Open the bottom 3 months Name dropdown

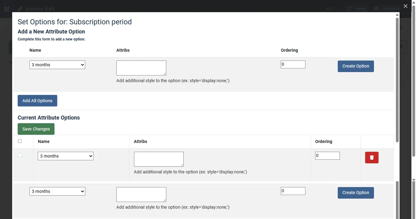pyautogui.click(x=57, y=191)
